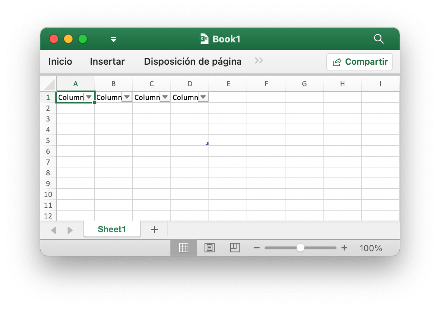
Task: Click the zoom in plus icon
Action: pos(344,248)
